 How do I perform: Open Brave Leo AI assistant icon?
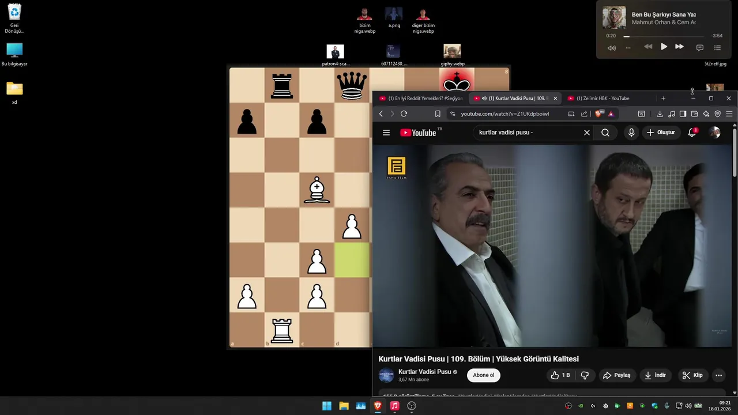pos(706,114)
